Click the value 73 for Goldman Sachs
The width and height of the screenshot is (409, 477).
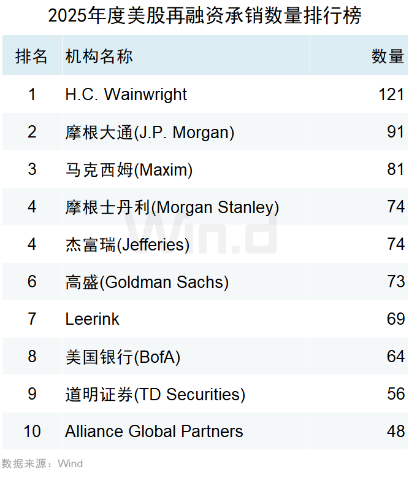(x=396, y=282)
